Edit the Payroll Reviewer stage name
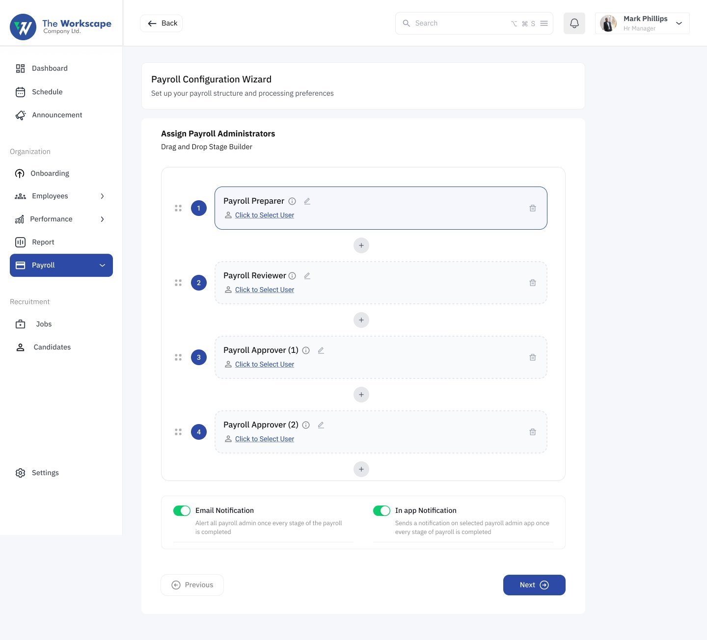707x640 pixels. click(x=307, y=276)
